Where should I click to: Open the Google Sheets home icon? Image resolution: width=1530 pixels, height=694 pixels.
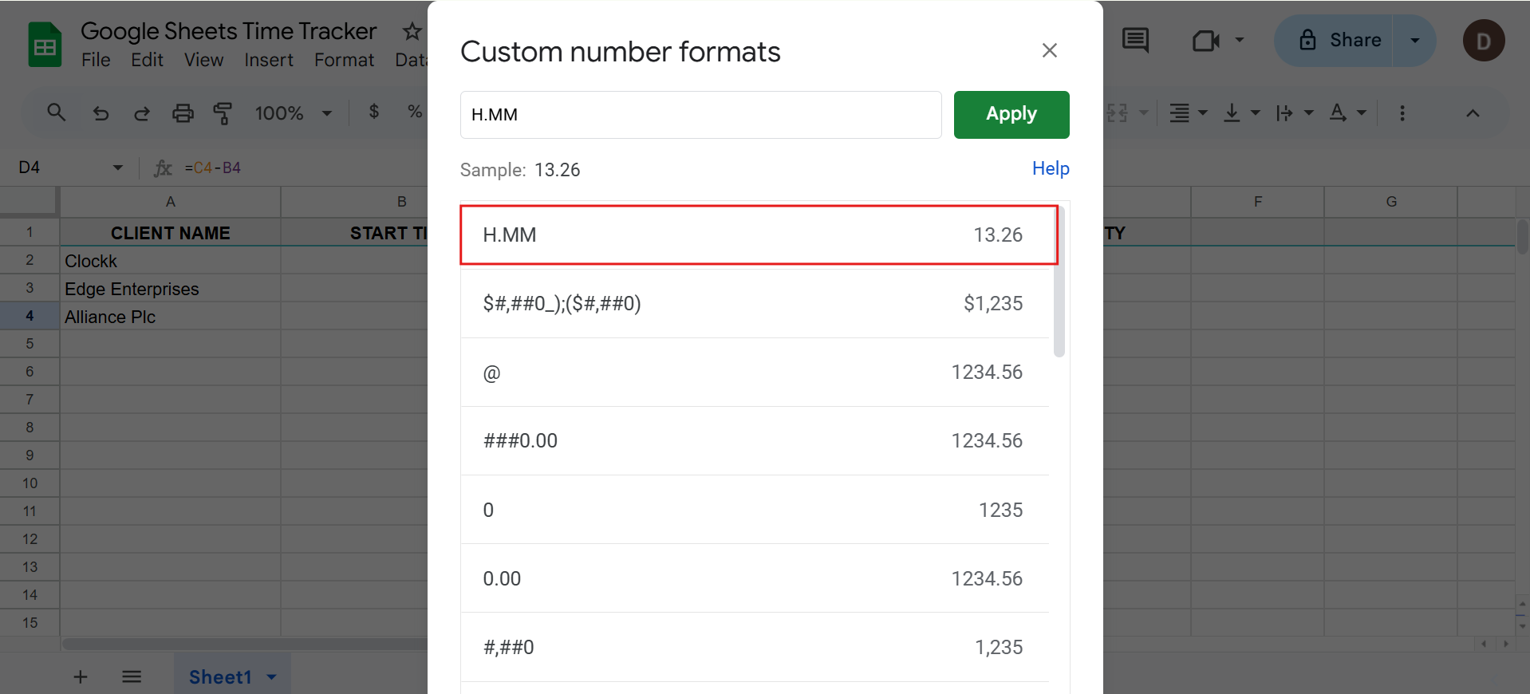click(45, 45)
